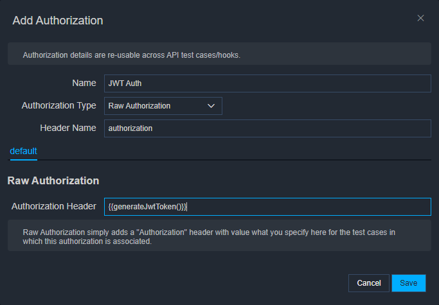Viewport: 439px width, 305px height.
Task: Click the Header Name label text
Action: point(68,128)
